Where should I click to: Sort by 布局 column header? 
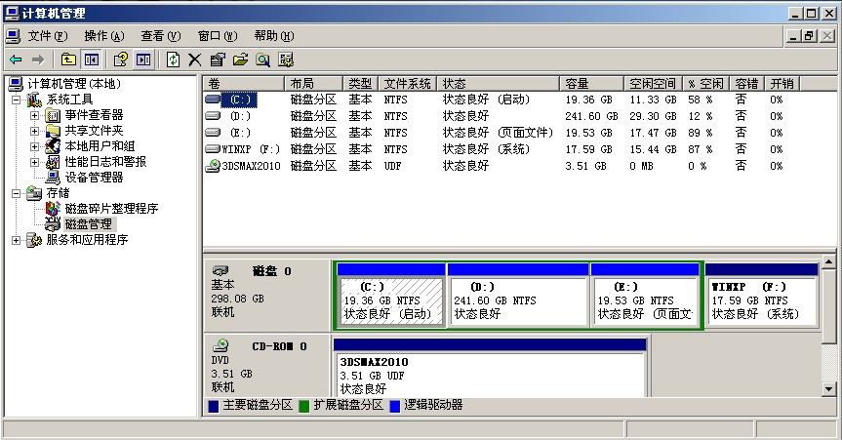[313, 84]
